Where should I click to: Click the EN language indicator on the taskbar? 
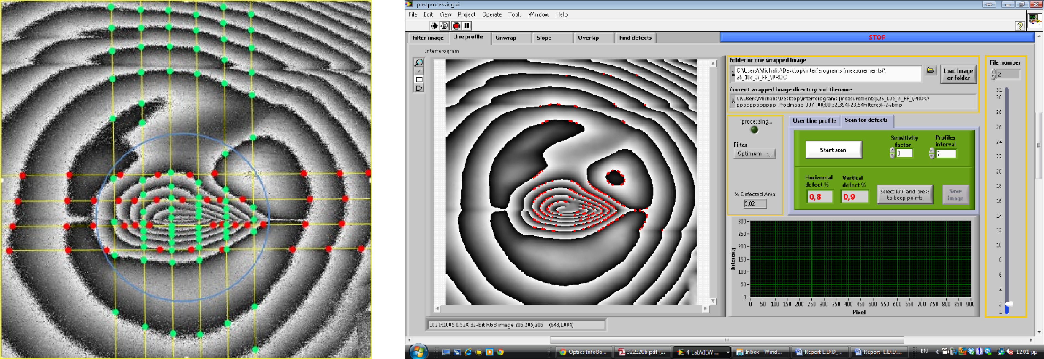(924, 351)
